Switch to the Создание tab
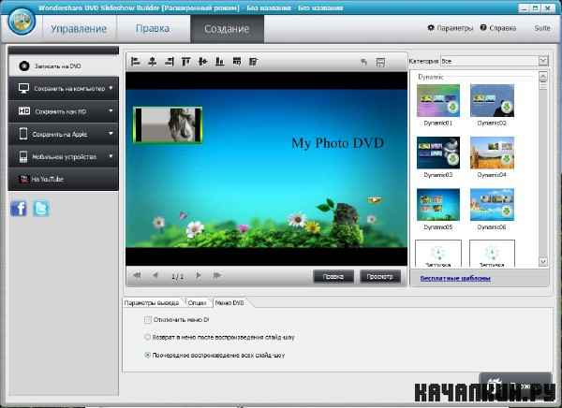The height and width of the screenshot is (408, 562). (x=227, y=29)
